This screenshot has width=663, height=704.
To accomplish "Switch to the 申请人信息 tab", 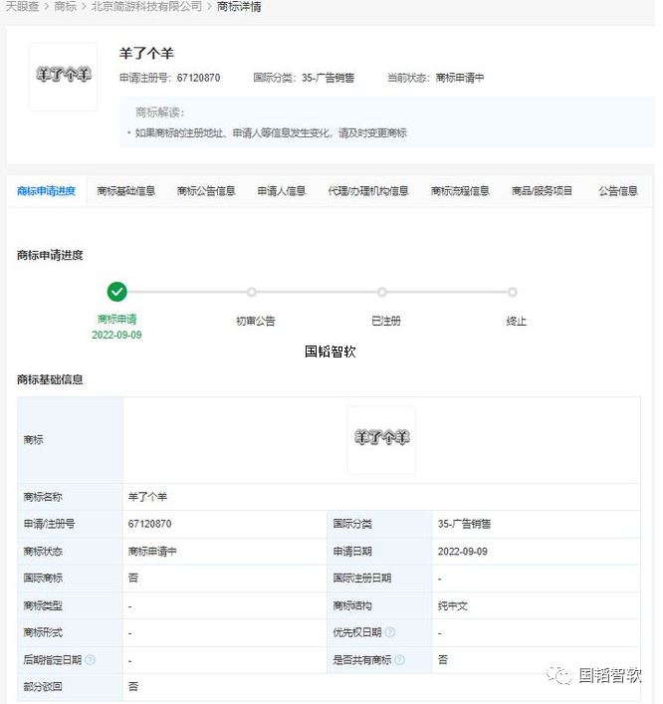I will 282,191.
